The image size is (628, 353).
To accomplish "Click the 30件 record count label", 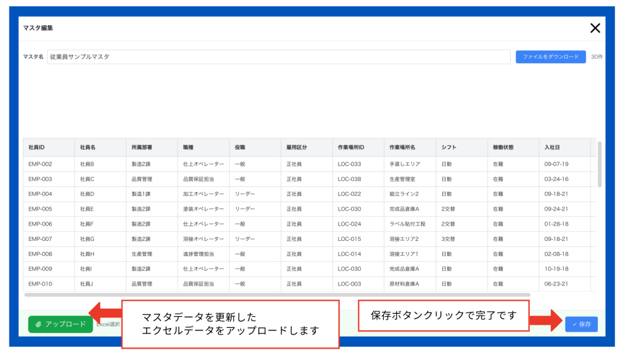I will tap(597, 56).
